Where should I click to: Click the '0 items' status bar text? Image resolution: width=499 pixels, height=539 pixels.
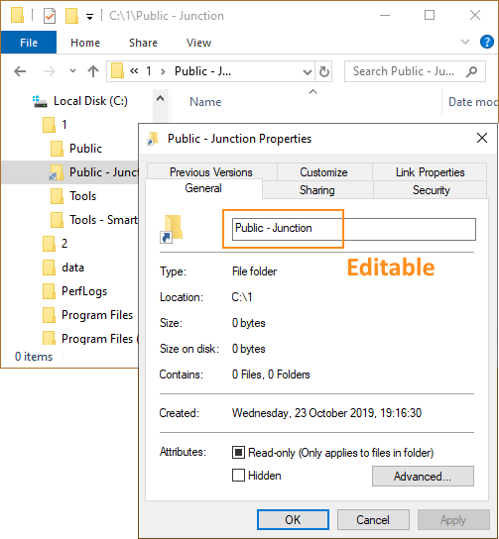point(34,357)
